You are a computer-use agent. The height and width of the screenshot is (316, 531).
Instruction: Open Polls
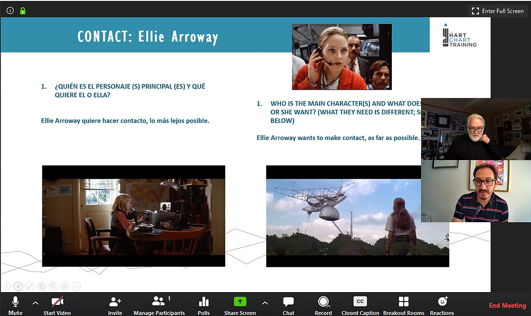click(203, 306)
